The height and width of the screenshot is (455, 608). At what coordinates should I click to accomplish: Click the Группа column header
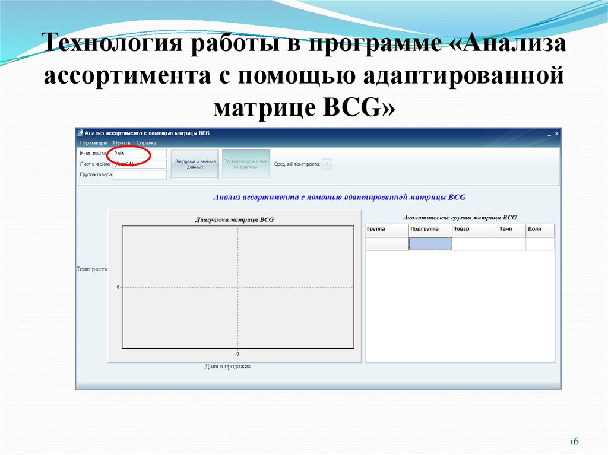pos(387,231)
